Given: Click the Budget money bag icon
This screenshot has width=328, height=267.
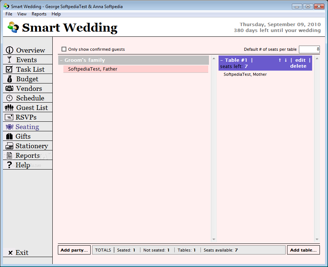Looking at the screenshot, I should coord(10,79).
